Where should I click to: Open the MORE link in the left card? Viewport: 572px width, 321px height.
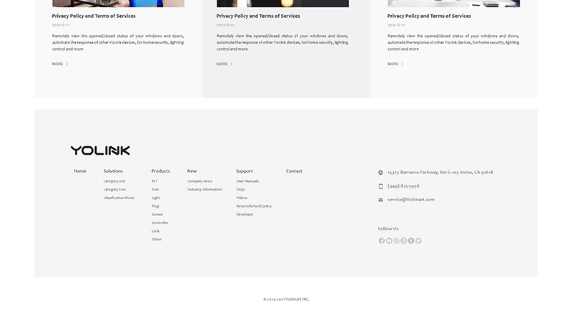[x=58, y=64]
